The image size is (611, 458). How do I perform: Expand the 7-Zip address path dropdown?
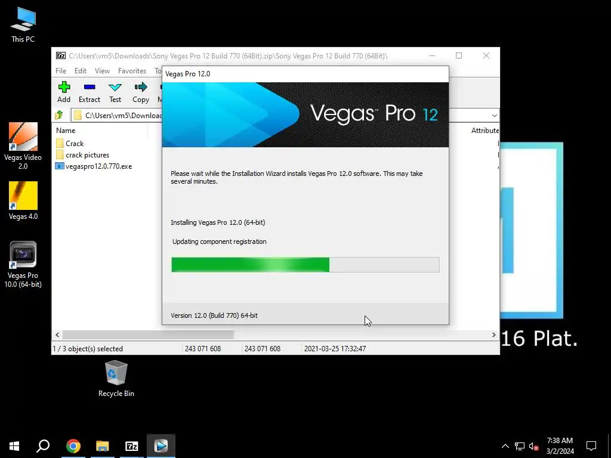coord(494,115)
